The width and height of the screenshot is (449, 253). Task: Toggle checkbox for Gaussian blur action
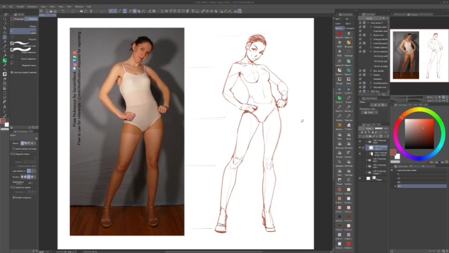coord(360,87)
